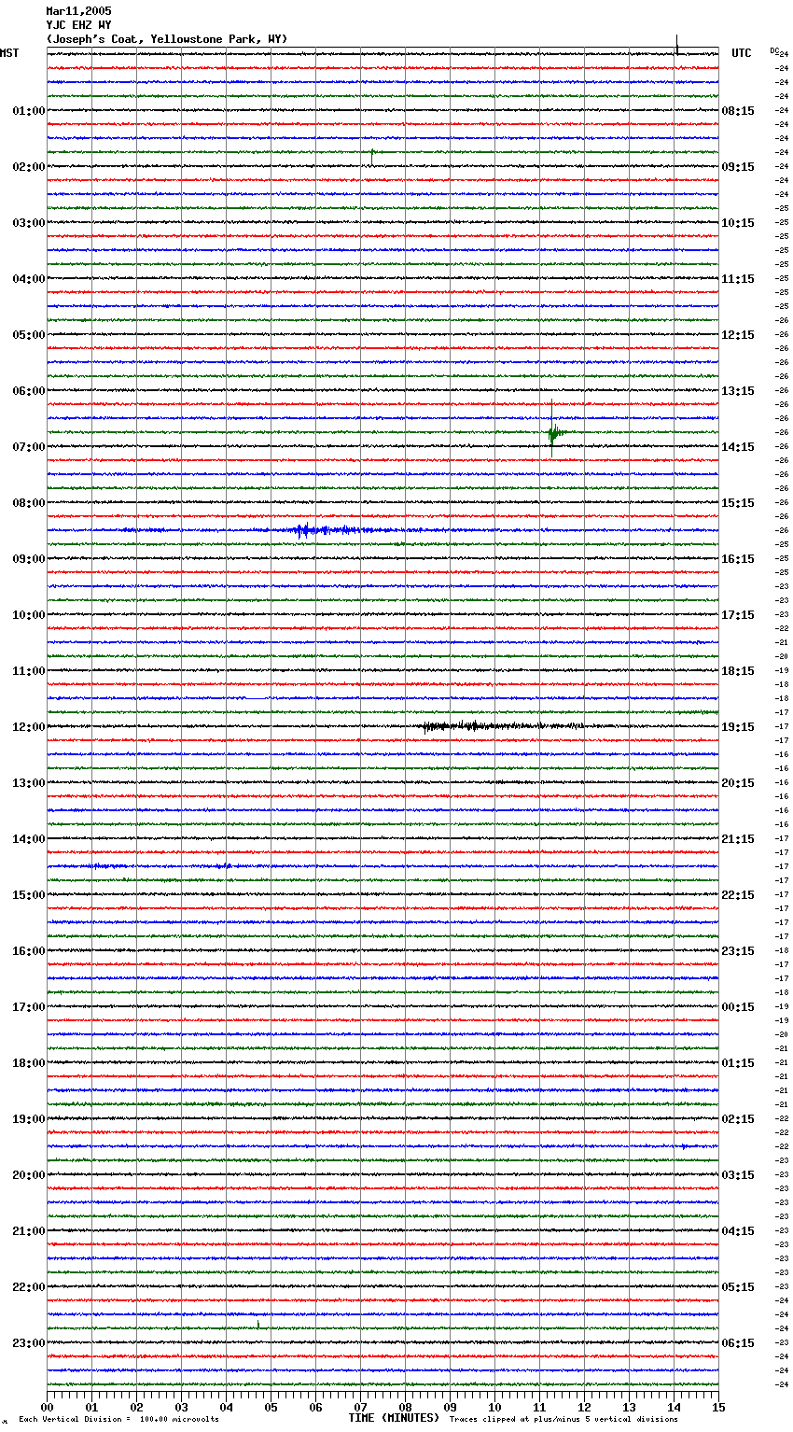Select the 01:00 MST hour label
Viewport: 793px width, 1432px height.
[29, 111]
